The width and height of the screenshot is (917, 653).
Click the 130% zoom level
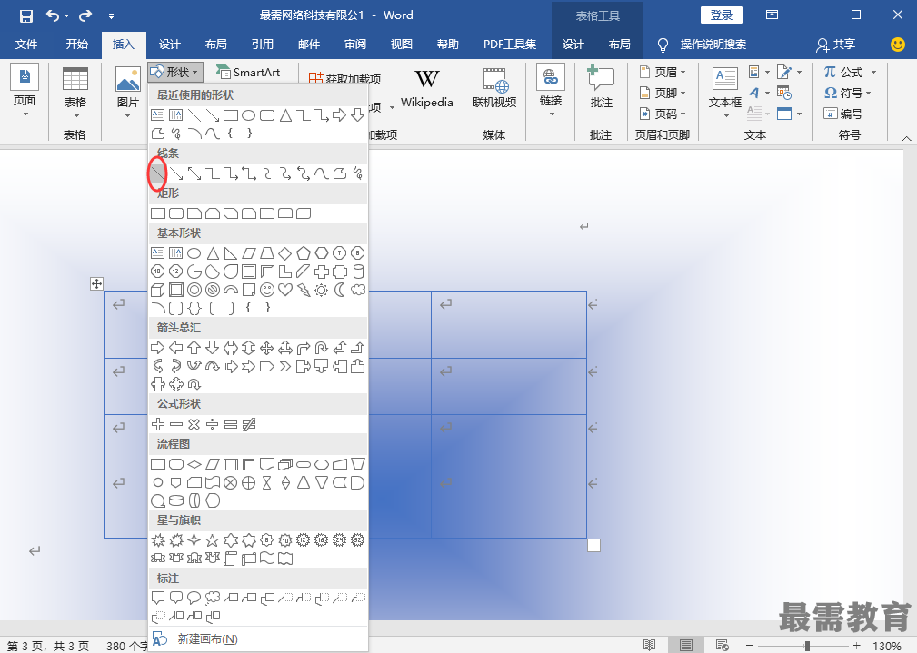point(887,646)
